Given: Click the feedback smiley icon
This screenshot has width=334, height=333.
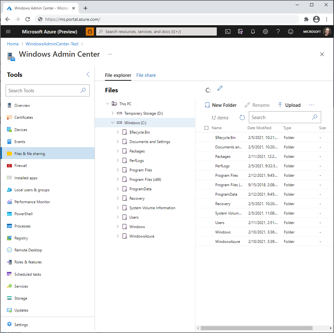Looking at the screenshot, I should 290,32.
